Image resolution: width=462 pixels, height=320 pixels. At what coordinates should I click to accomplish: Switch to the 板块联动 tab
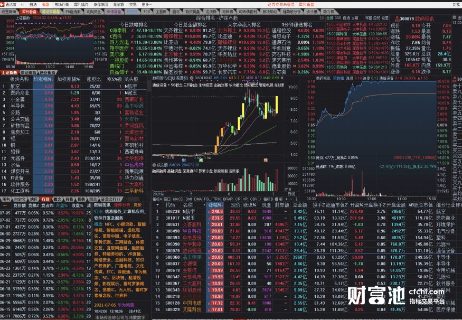coord(270,12)
